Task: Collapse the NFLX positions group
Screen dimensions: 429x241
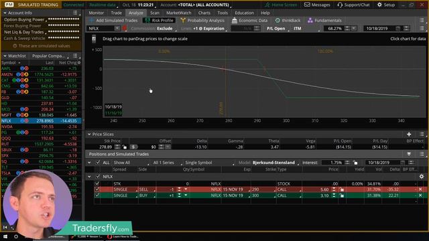Action: [x=89, y=177]
